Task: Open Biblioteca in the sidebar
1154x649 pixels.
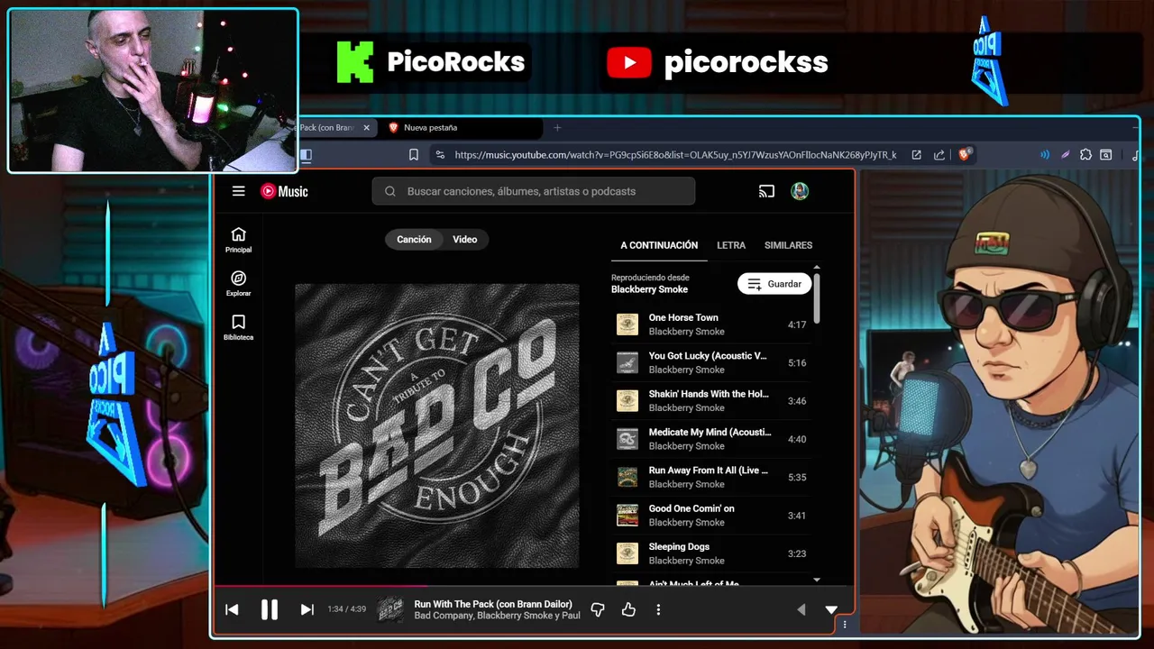Action: pyautogui.click(x=238, y=327)
